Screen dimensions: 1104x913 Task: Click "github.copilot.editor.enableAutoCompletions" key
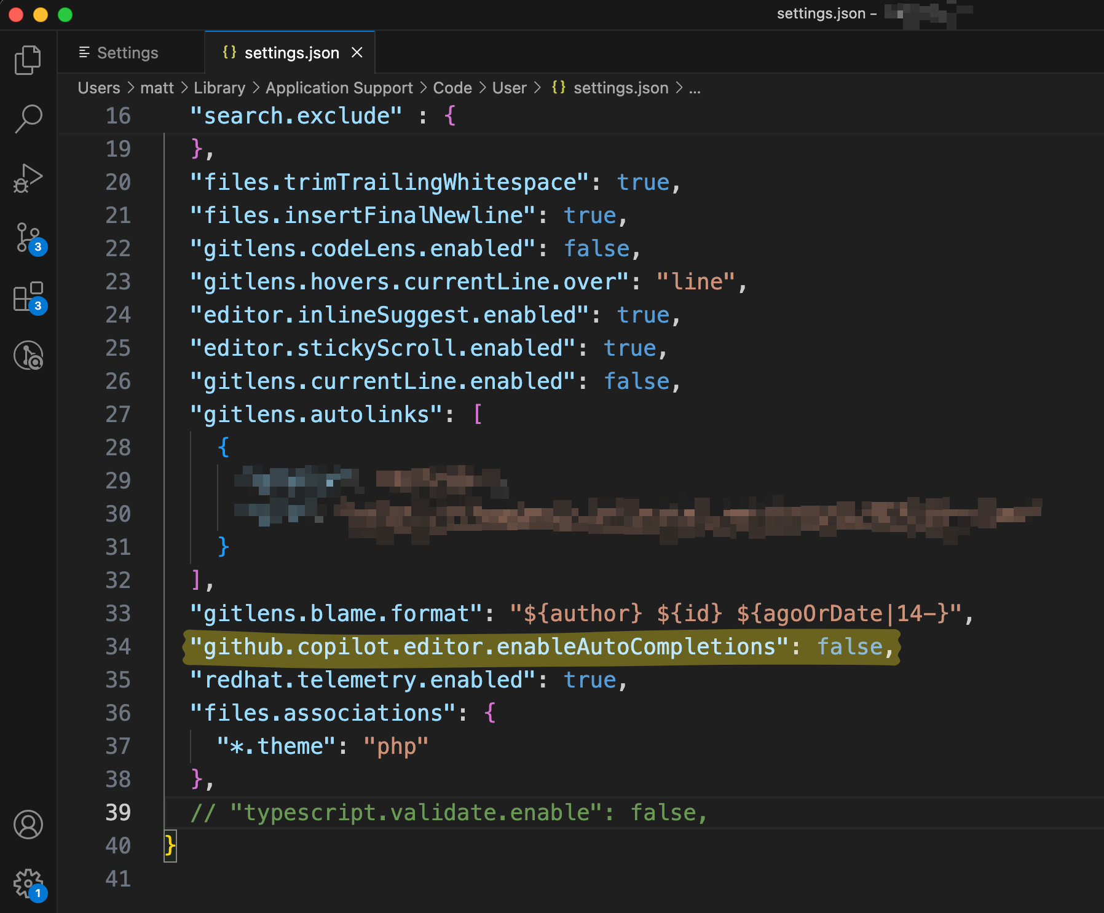(490, 647)
